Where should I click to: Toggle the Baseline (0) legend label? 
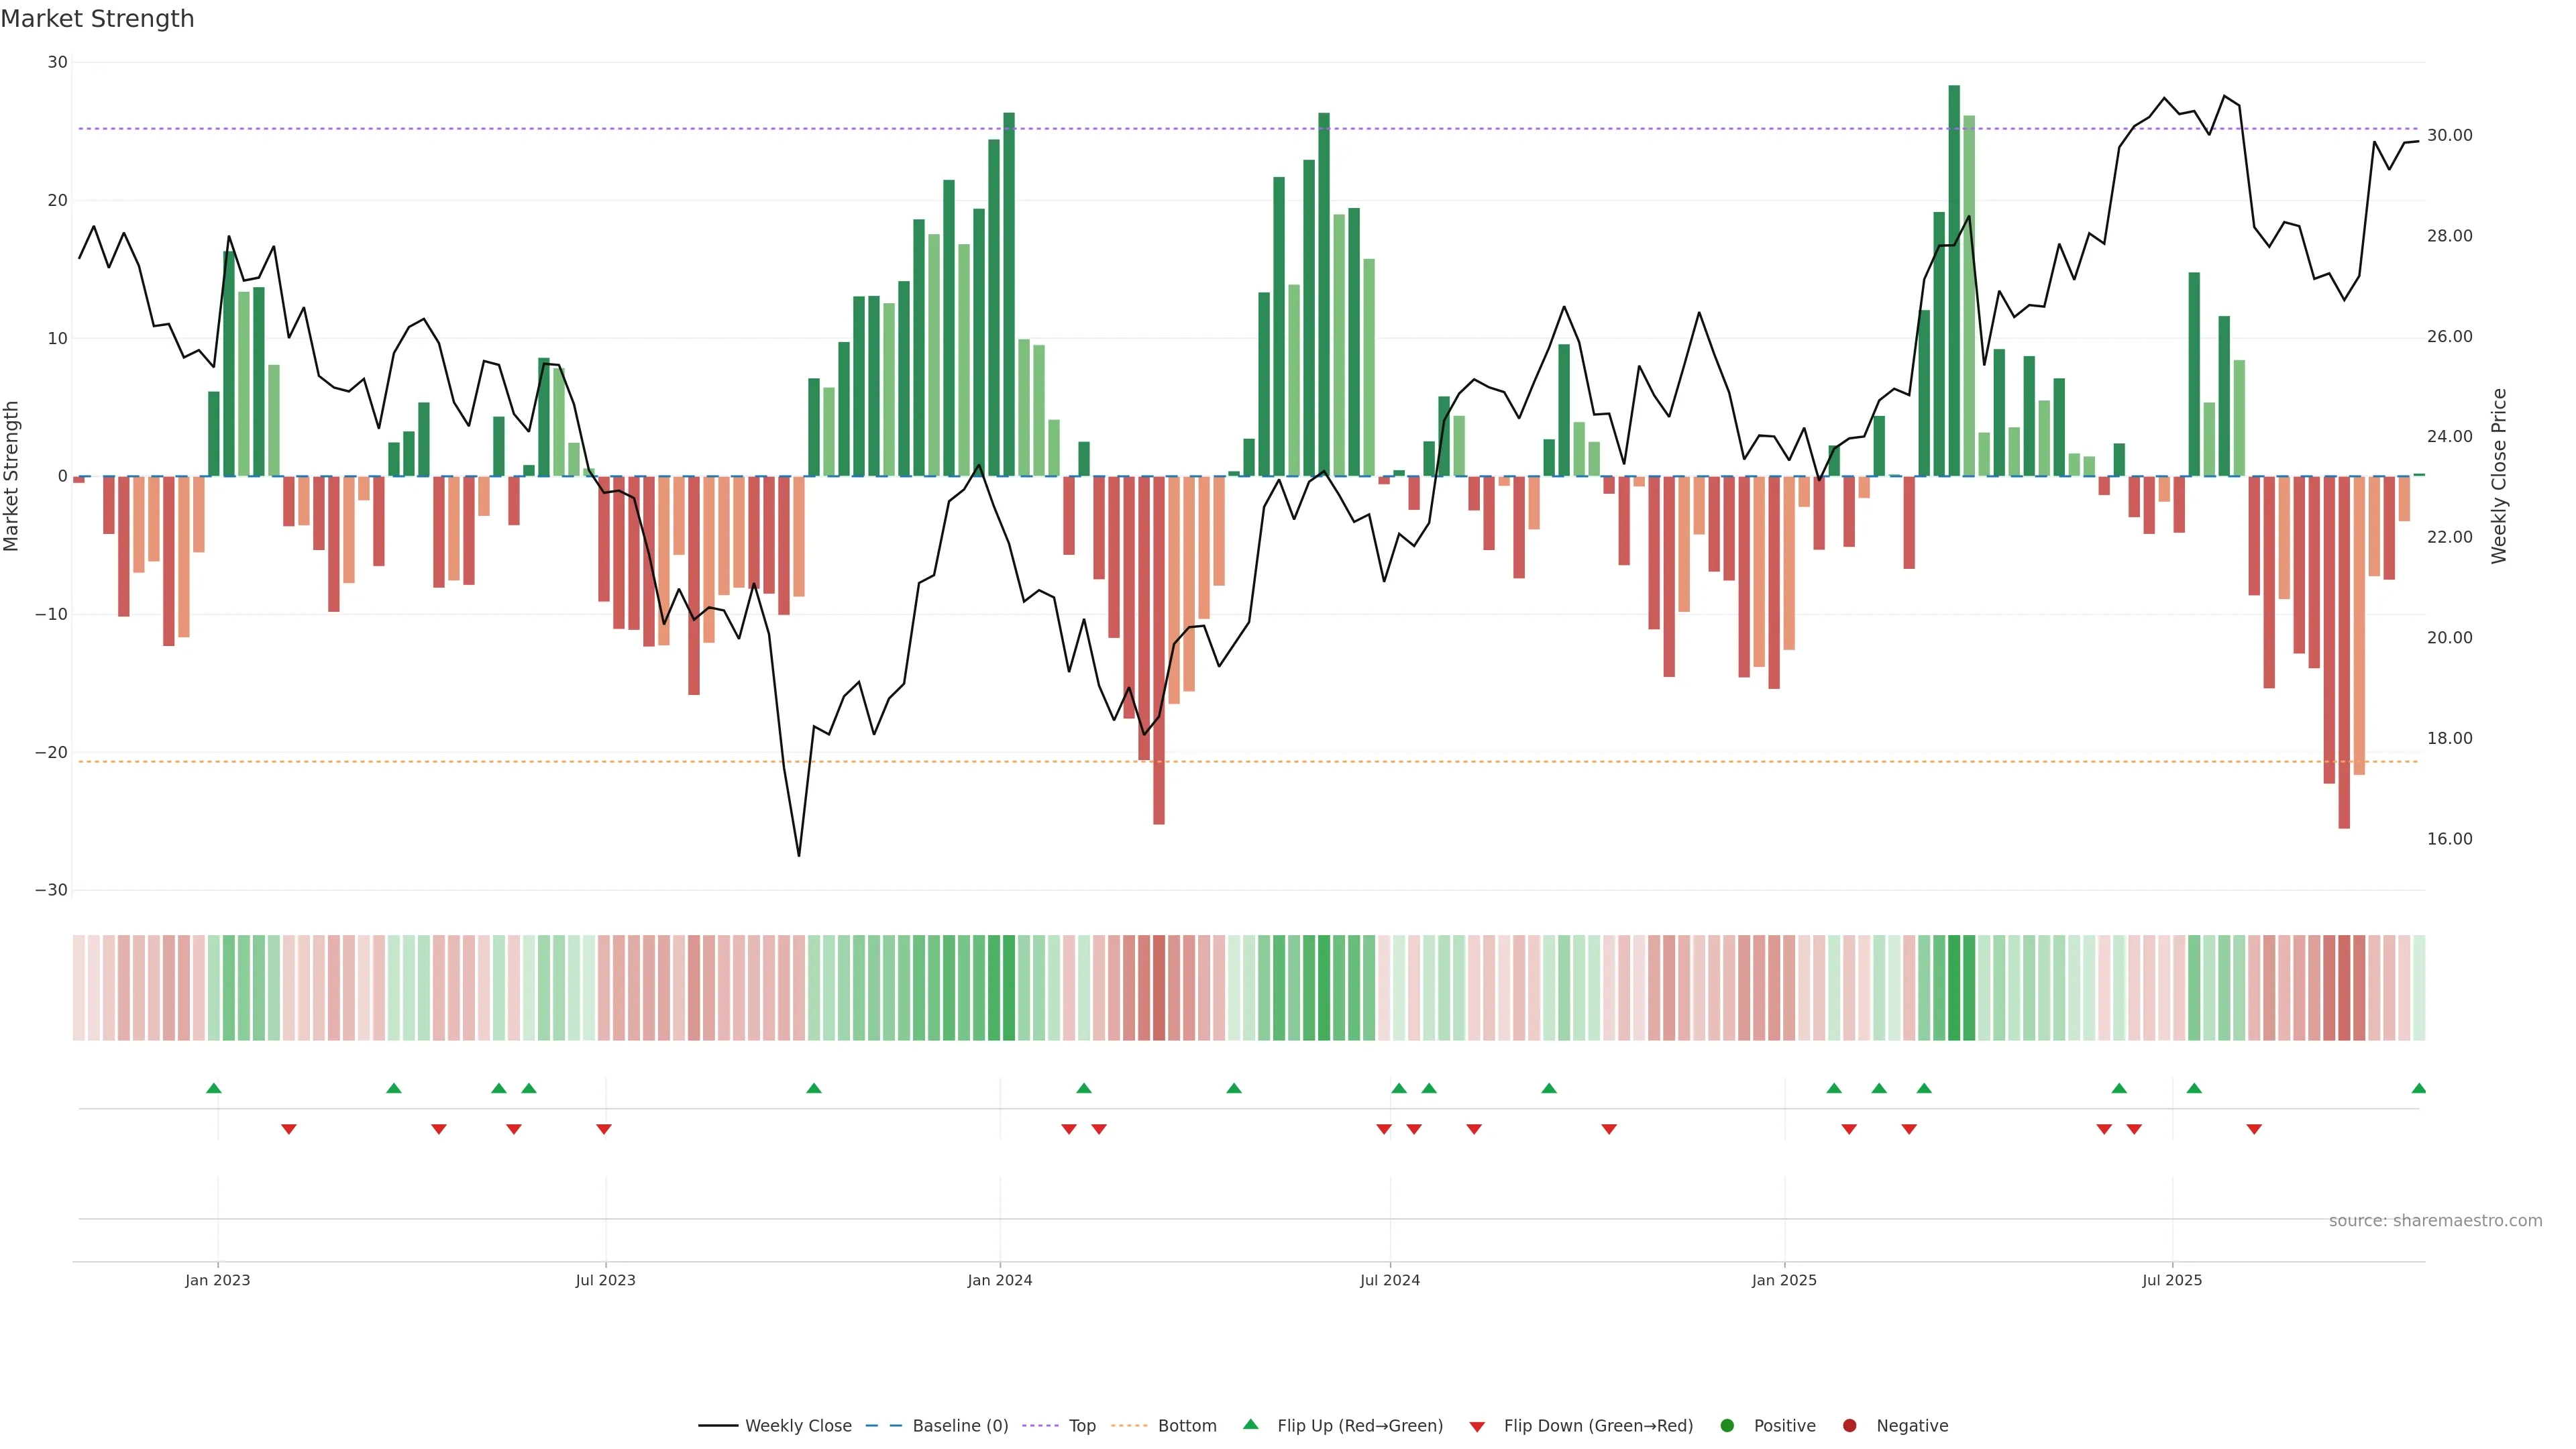[960, 1426]
